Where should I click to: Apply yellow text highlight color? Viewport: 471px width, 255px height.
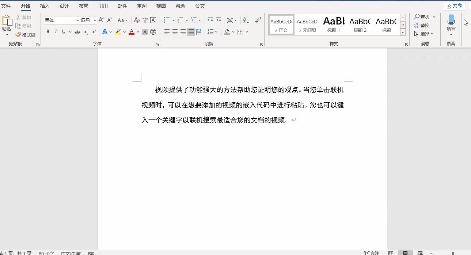(118, 32)
